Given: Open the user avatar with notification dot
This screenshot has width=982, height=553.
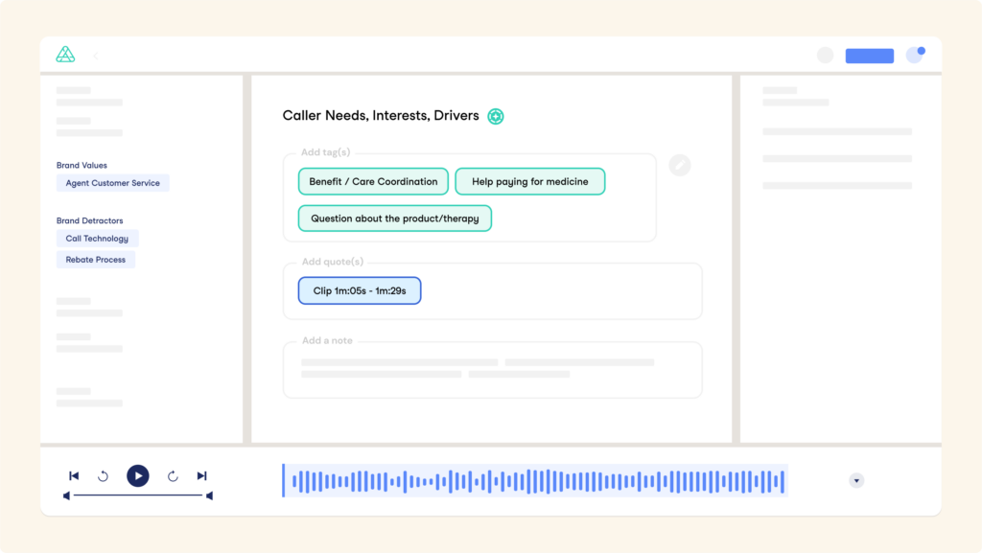Looking at the screenshot, I should point(915,55).
